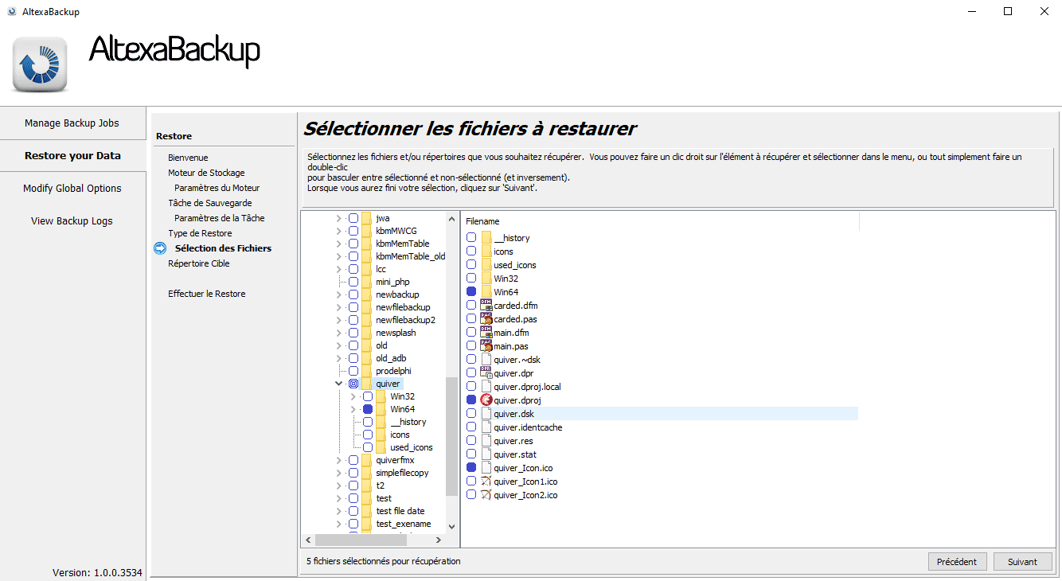Click the used_icons folder icon in file list

pos(486,264)
